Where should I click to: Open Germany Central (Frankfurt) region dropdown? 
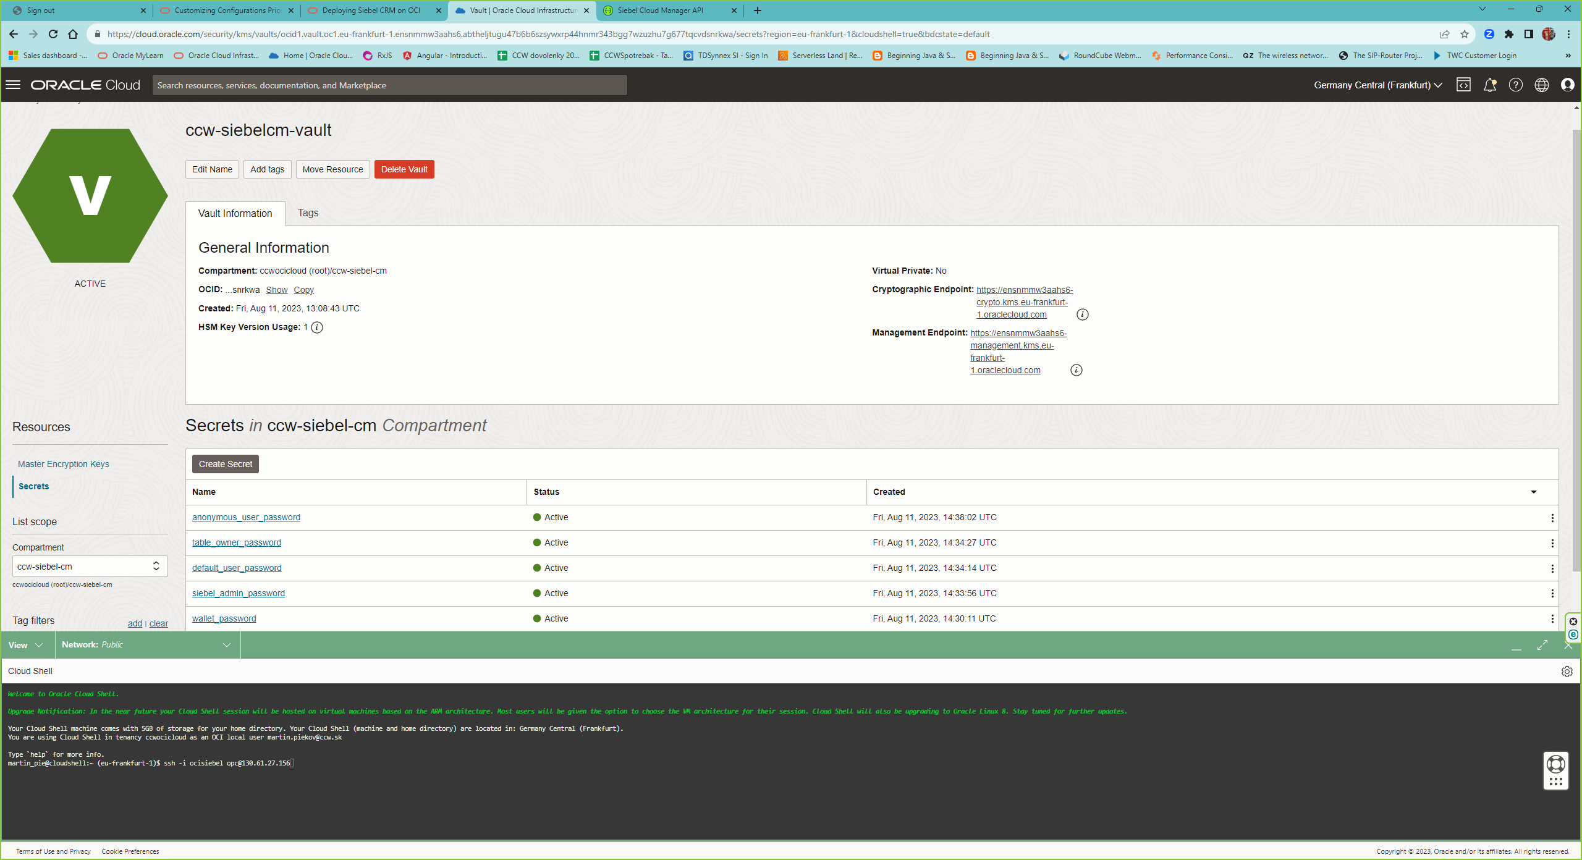pos(1377,85)
